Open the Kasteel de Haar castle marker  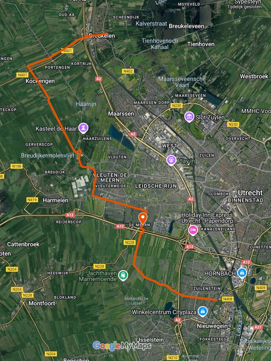83,128
